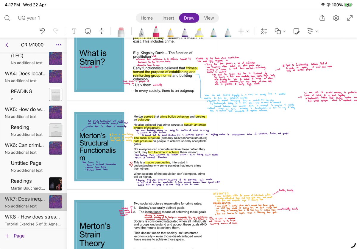Undo the last action
Screen dimensions: 357x249
42,31
